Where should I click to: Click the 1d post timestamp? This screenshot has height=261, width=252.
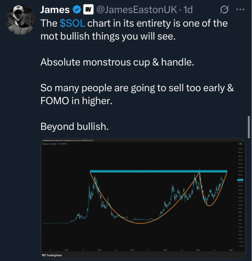click(x=188, y=10)
